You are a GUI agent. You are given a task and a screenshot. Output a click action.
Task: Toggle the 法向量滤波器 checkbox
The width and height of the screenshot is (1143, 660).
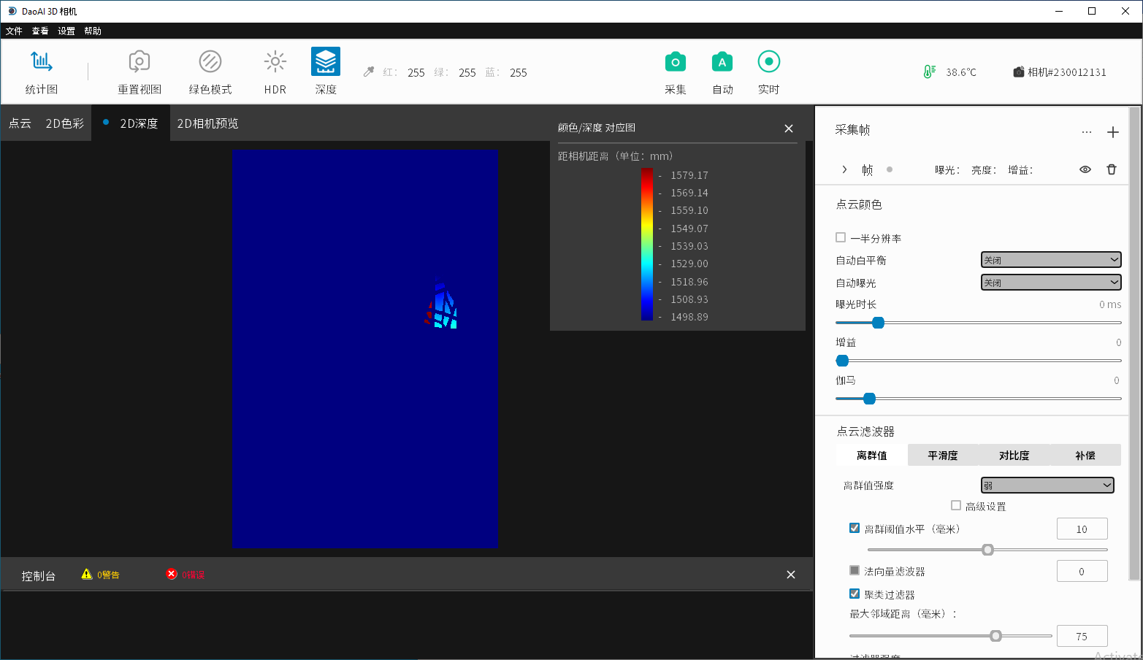855,570
